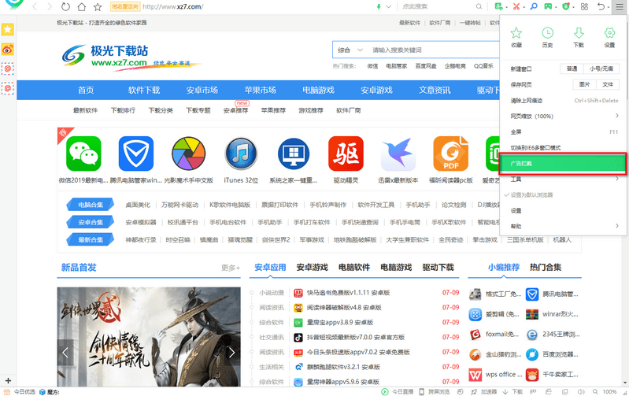
Task: Open the 福昕阅读器 PDF icon
Action: [x=451, y=154]
